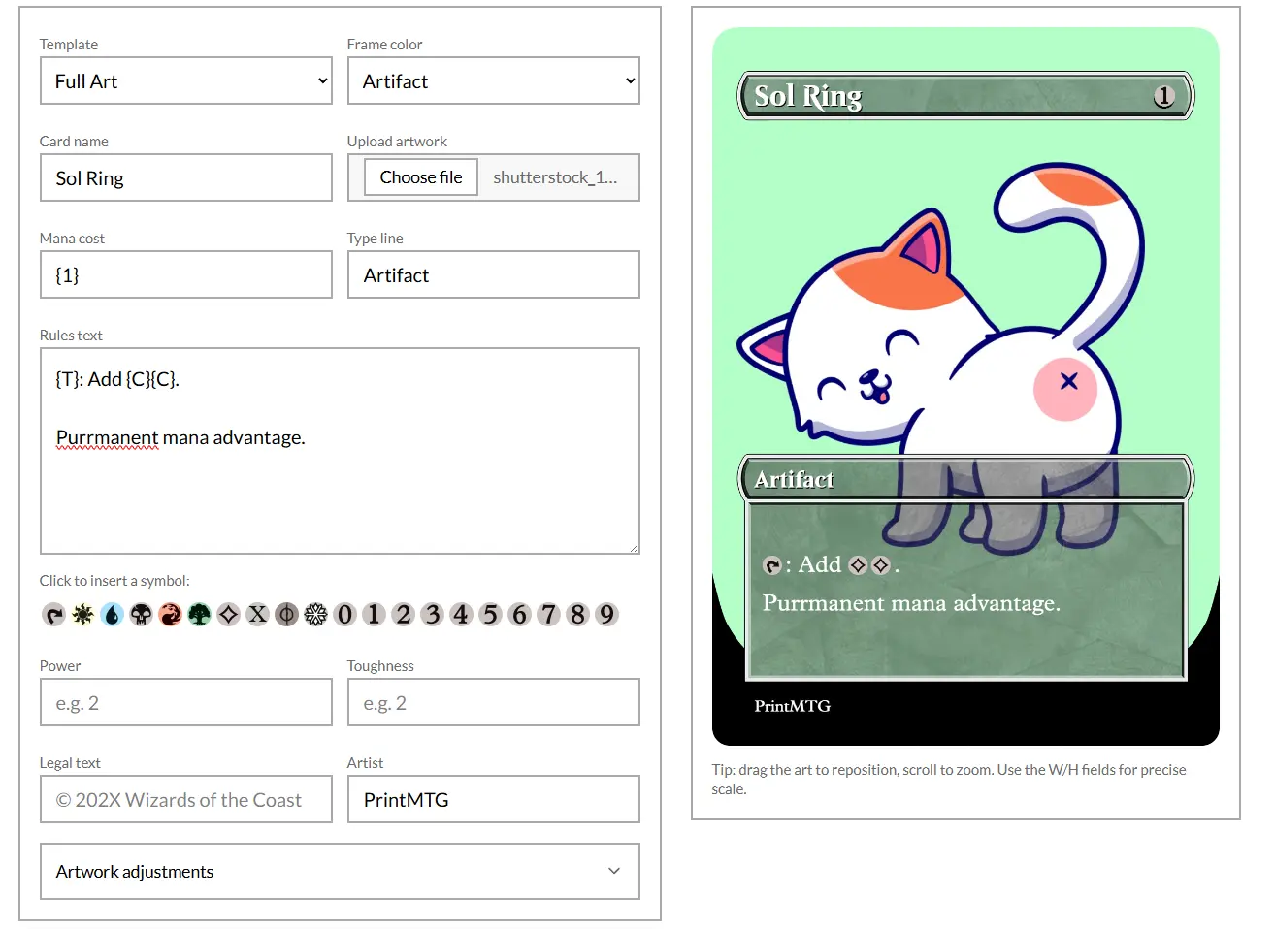
Task: Insert the green tree mana symbol
Action: point(200,615)
